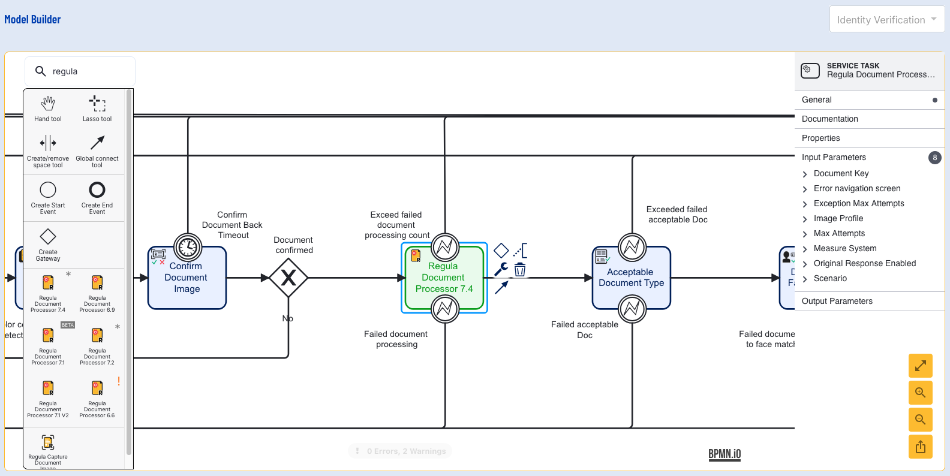Add Regula Document Processor 6.9 from palette

(97, 293)
